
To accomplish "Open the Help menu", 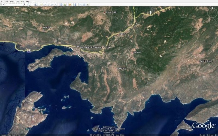I will (28, 1).
